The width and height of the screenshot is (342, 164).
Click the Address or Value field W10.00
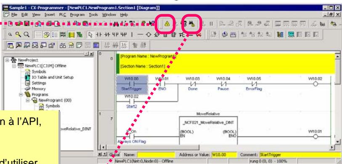click(x=224, y=155)
